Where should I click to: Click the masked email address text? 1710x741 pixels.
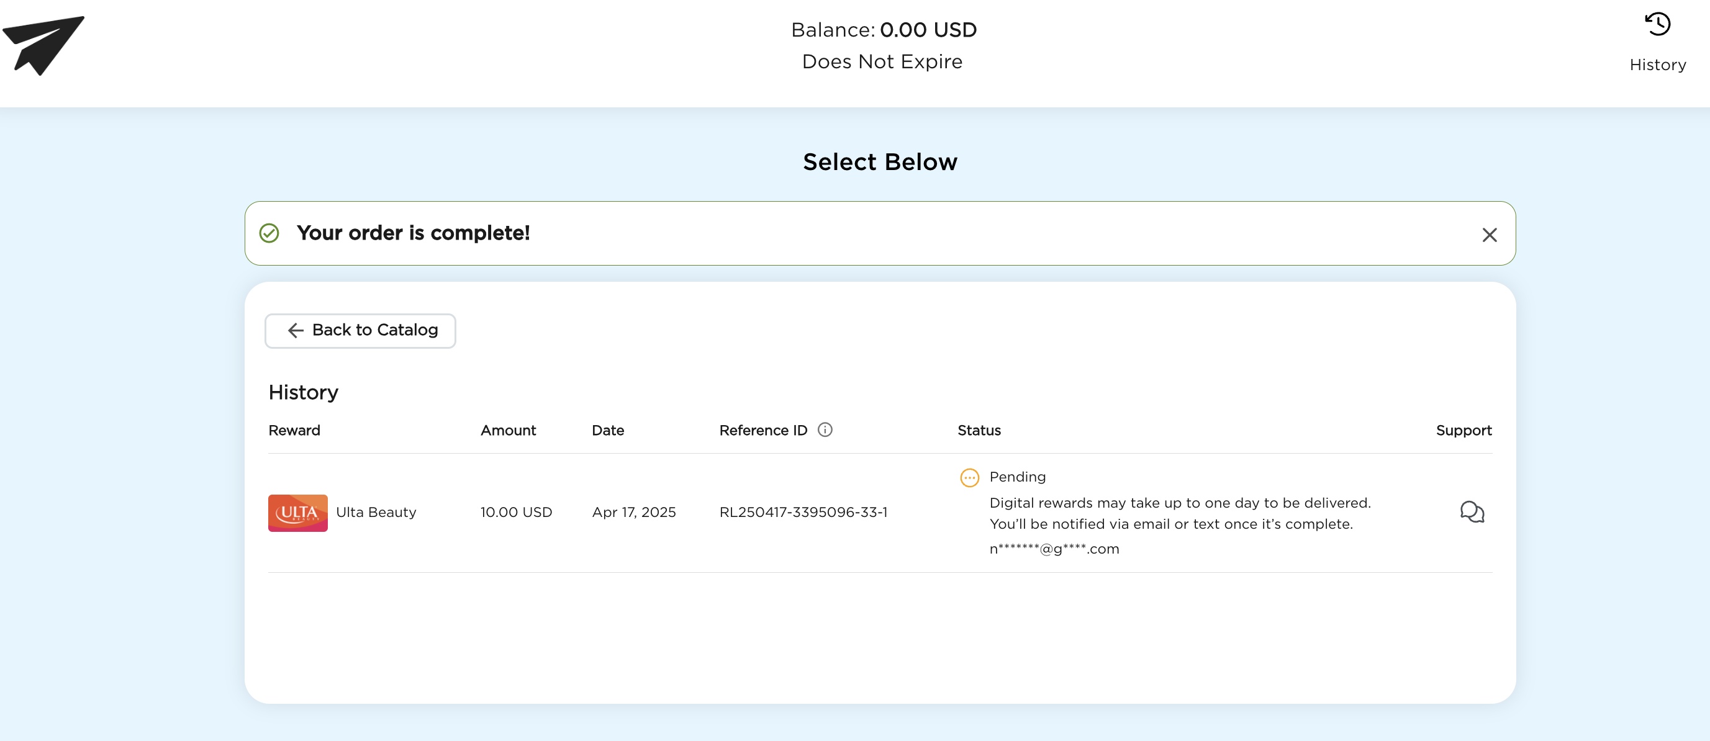(1054, 549)
